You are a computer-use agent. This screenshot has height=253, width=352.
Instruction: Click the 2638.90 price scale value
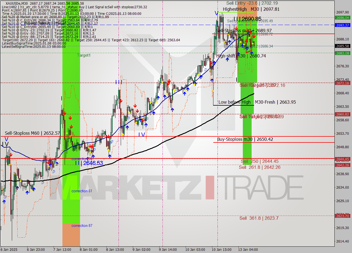[342, 174]
